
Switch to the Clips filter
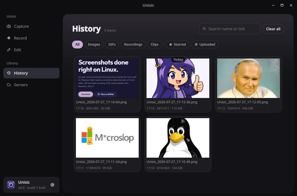tap(155, 45)
